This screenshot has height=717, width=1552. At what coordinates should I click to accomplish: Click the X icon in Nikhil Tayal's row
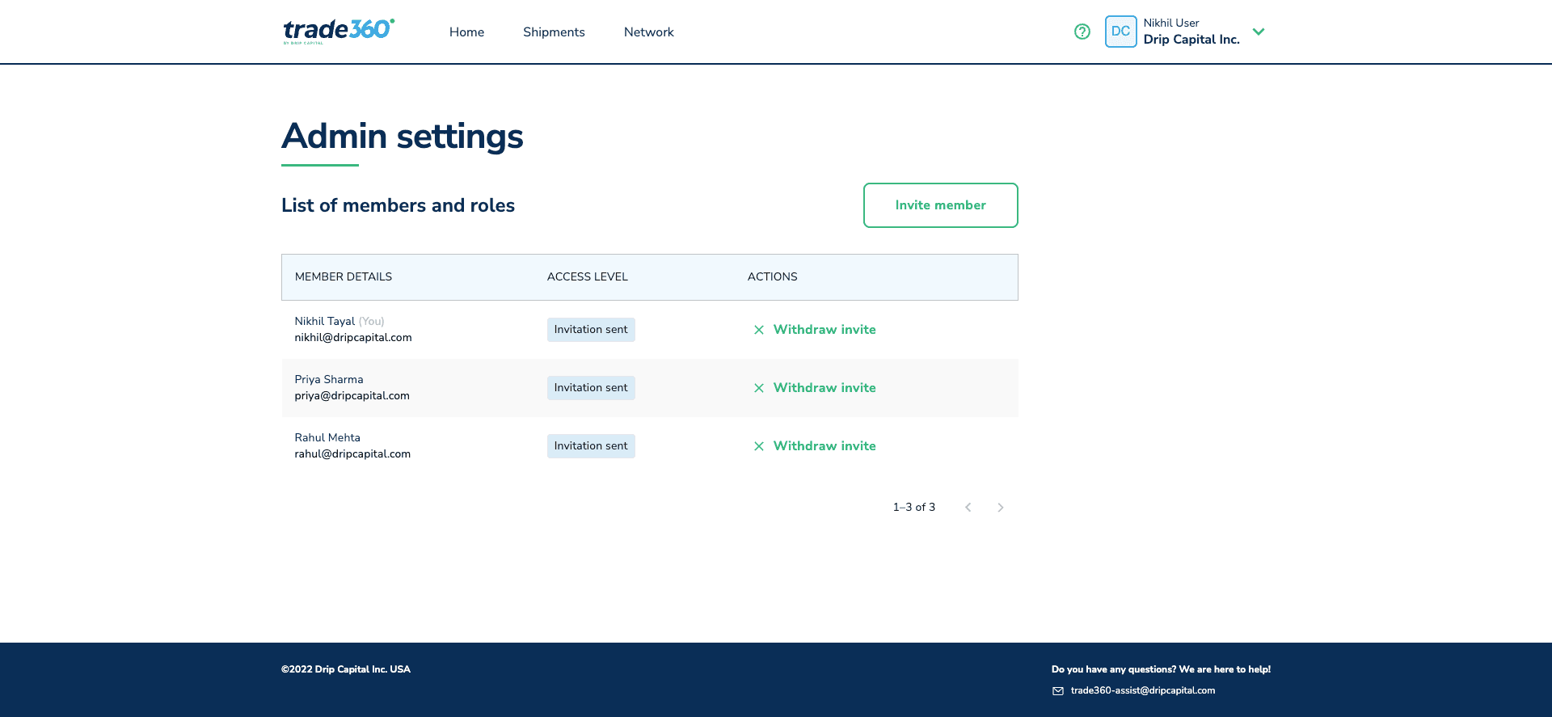(759, 330)
